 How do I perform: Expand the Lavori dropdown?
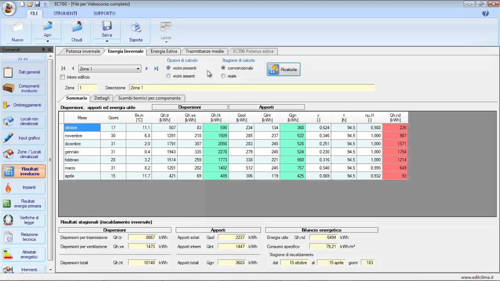click(166, 42)
